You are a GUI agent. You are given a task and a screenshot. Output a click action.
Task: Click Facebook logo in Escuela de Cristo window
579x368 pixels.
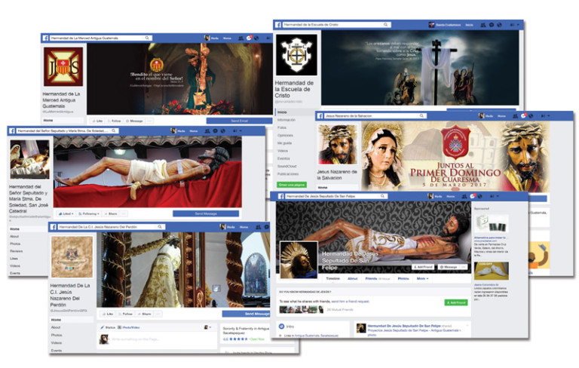(x=278, y=25)
